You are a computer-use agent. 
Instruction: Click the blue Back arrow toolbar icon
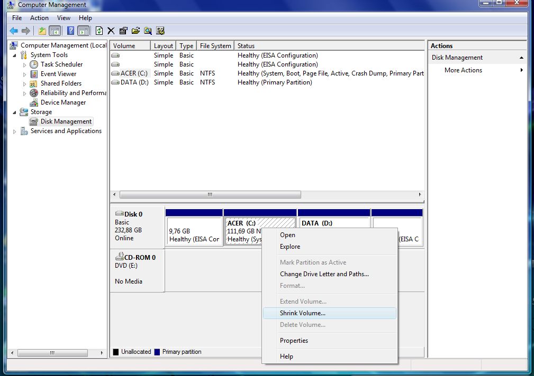(x=14, y=31)
